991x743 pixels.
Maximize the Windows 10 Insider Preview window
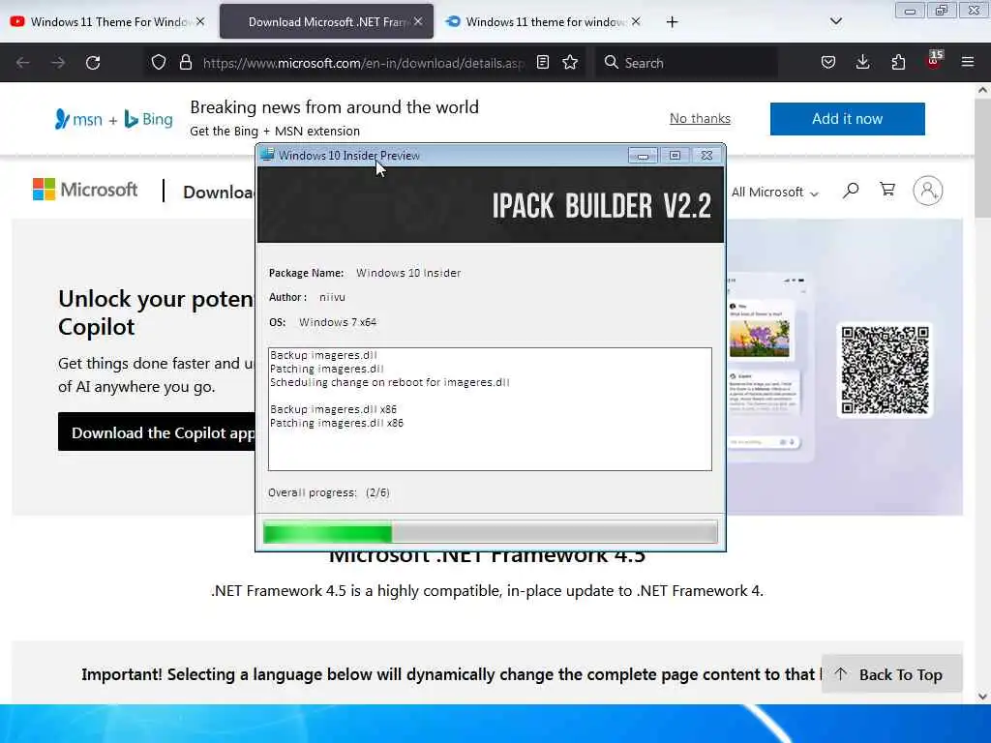click(675, 156)
